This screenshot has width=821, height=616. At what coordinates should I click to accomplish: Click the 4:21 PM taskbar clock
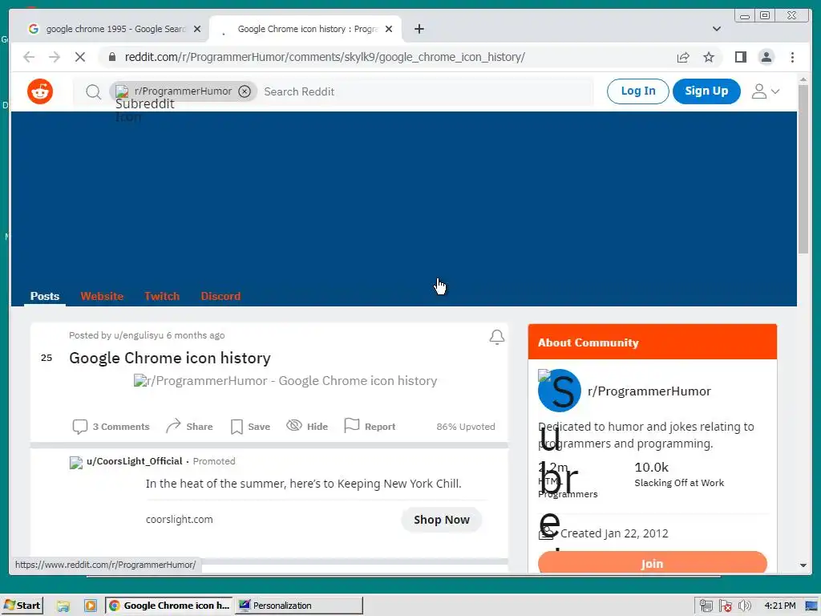pyautogui.click(x=779, y=606)
